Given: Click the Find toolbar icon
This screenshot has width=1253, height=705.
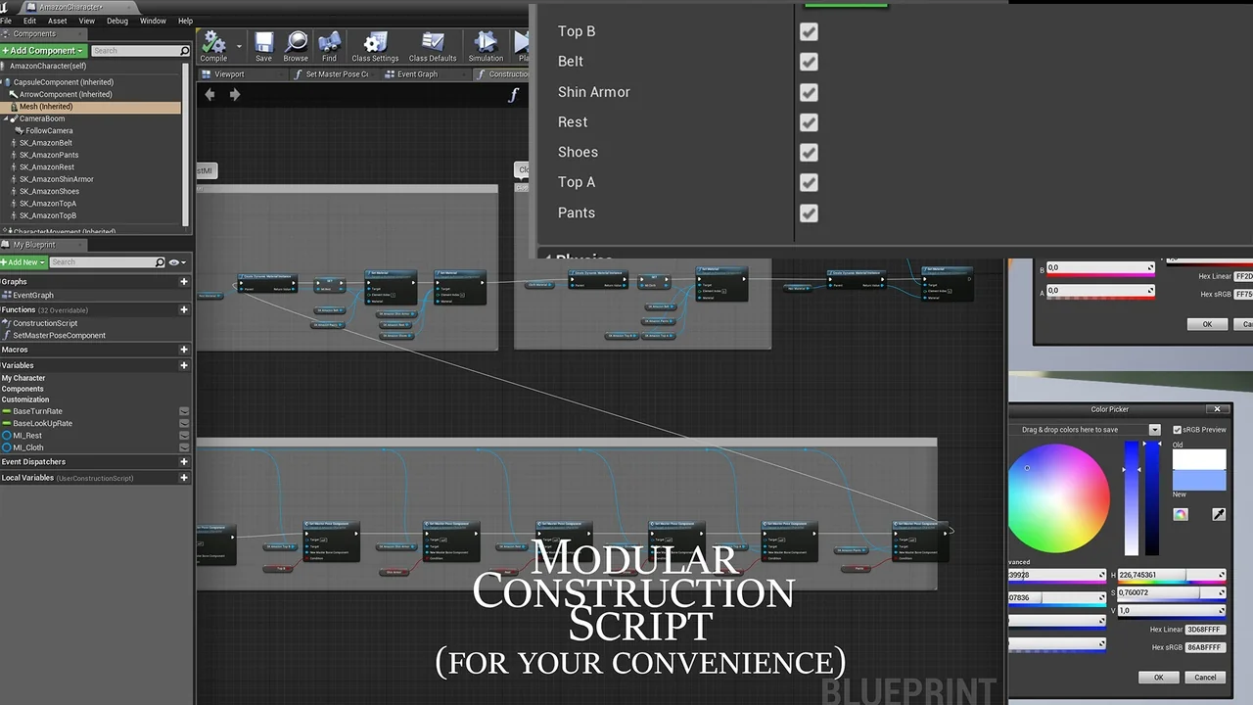Looking at the screenshot, I should tap(329, 45).
